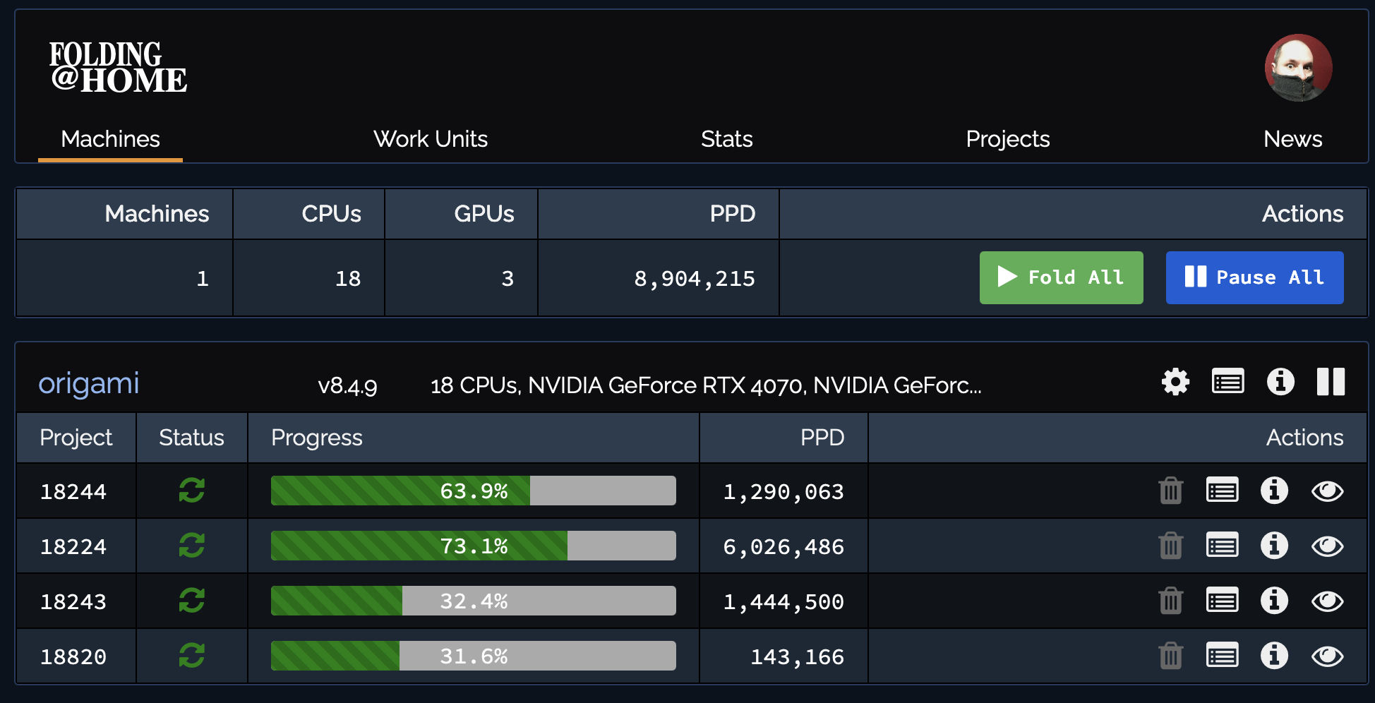Click the Pause All button
This screenshot has width=1375, height=703.
1254,277
